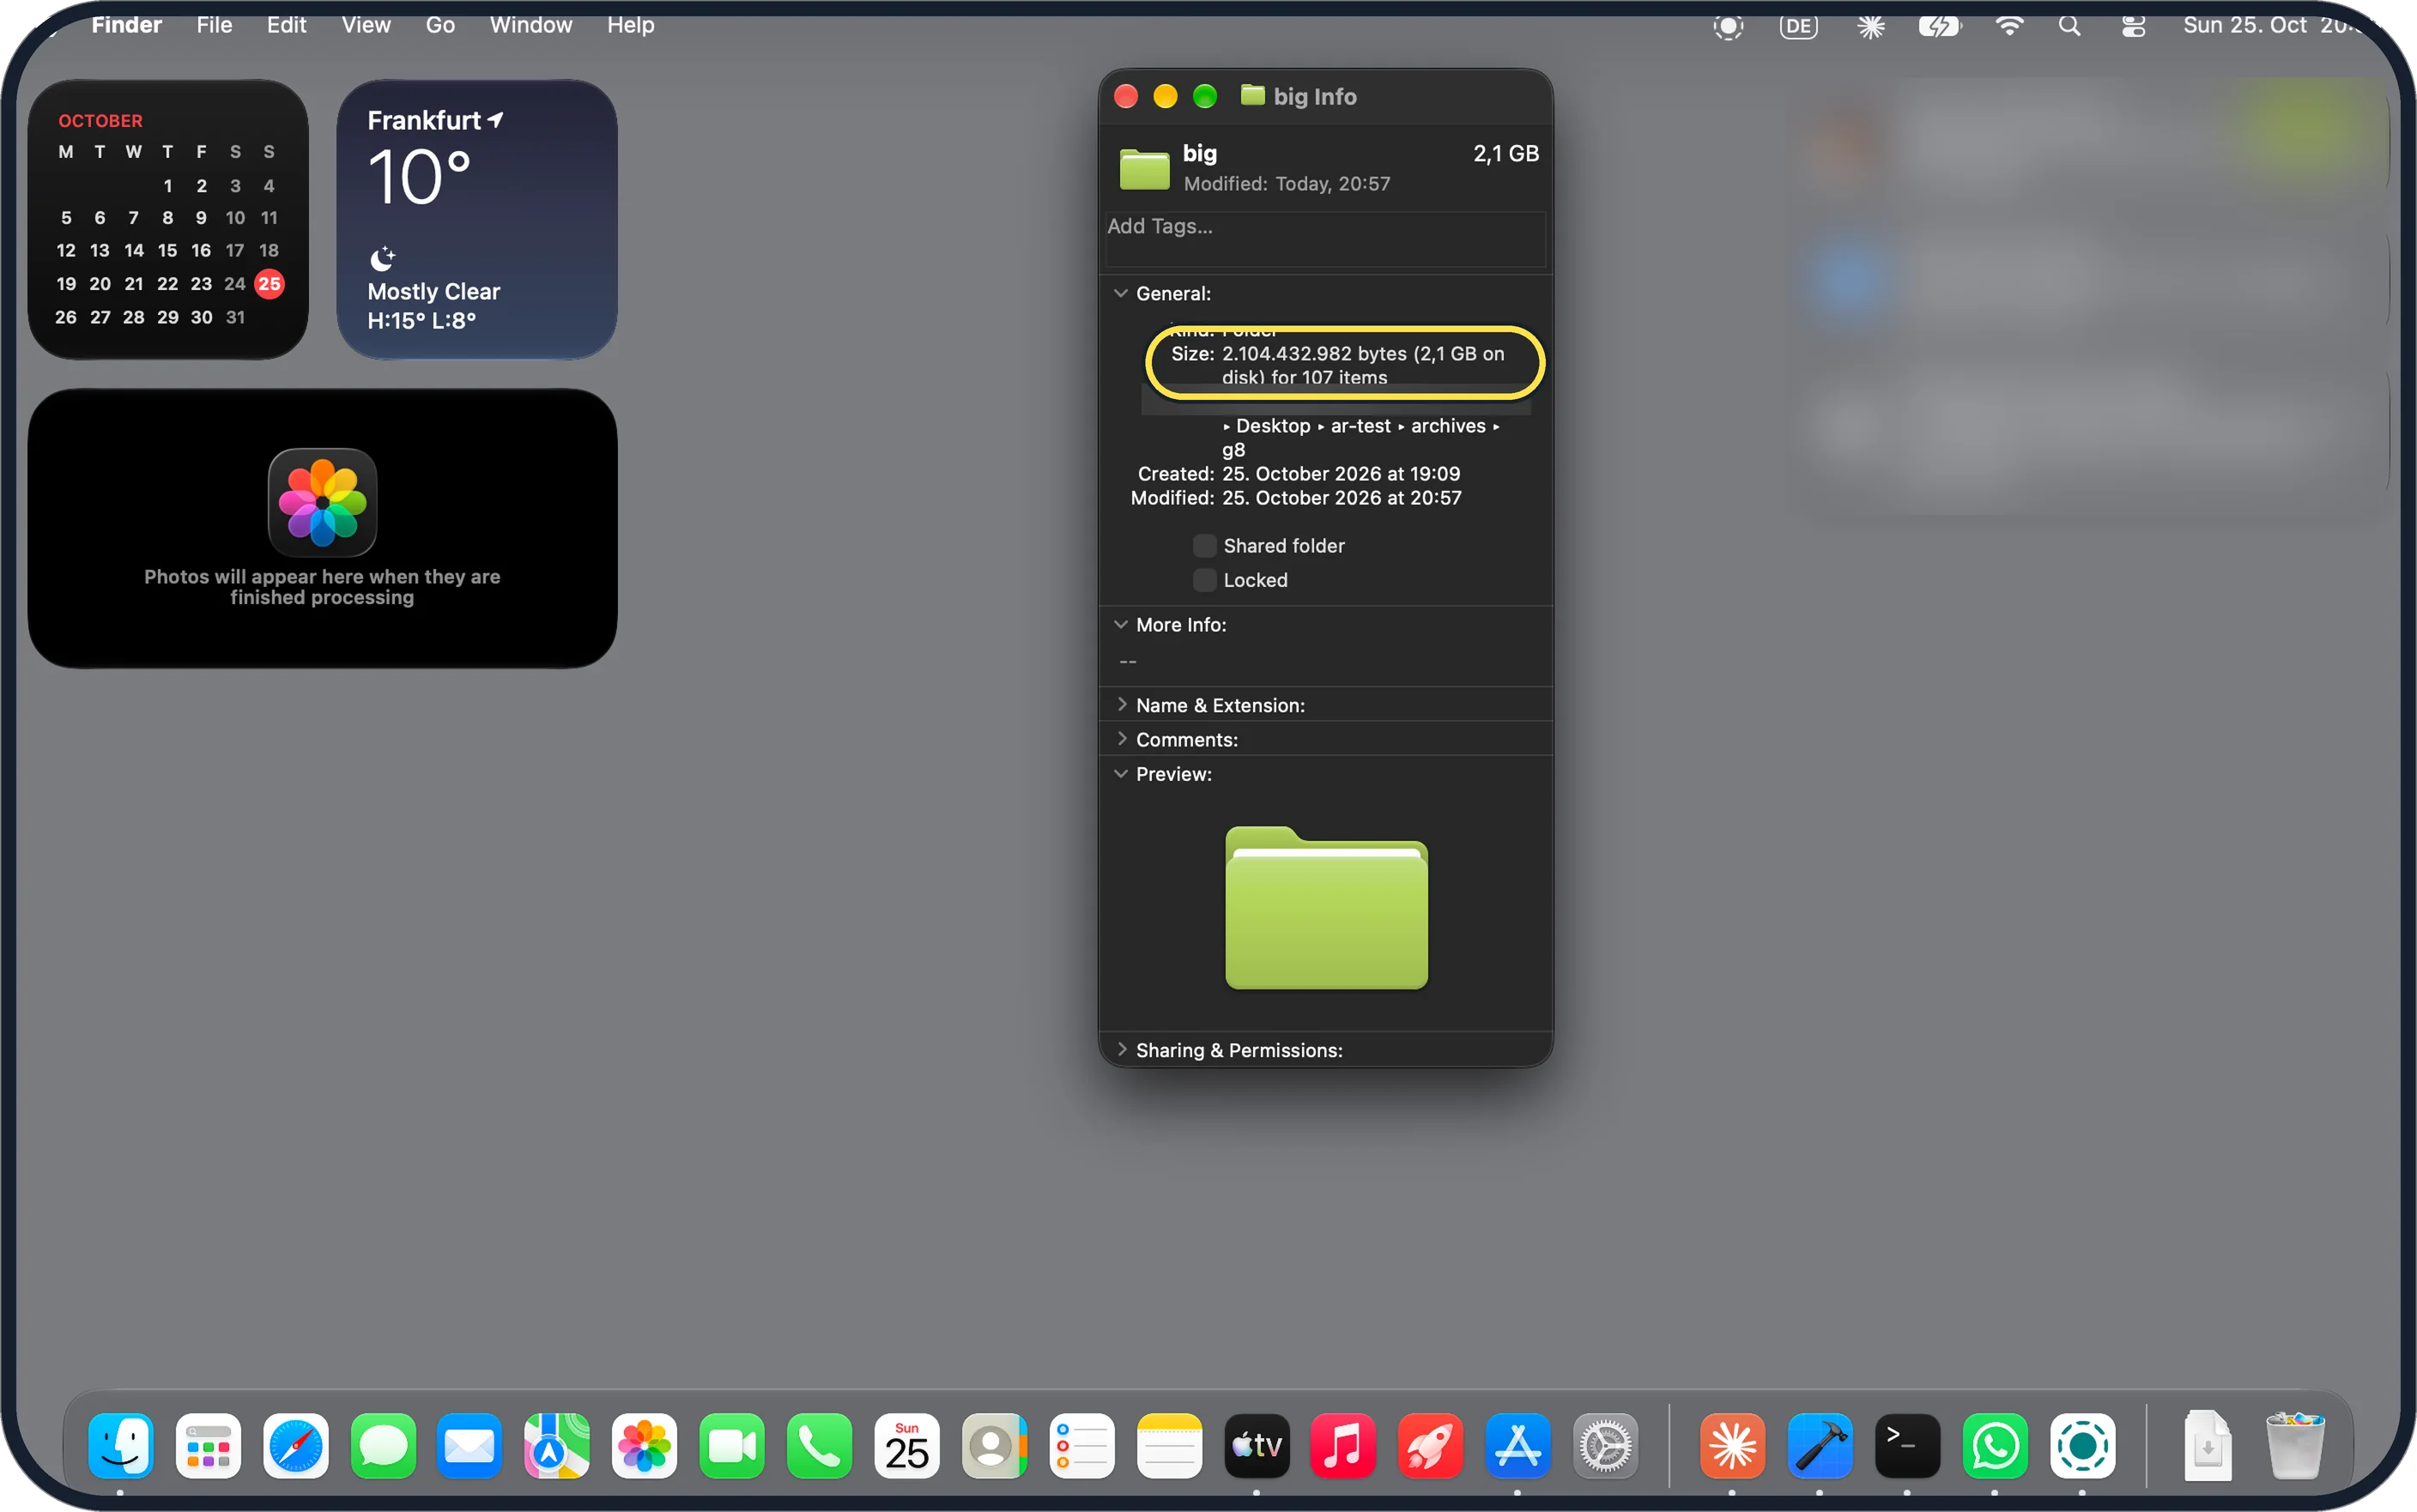Viewport: 2417px width, 1512px height.
Task: Open the Go menu
Action: 440,25
